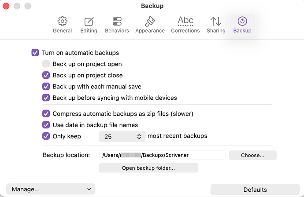
Task: Click the Choose... button for backup location
Action: pyautogui.click(x=252, y=155)
